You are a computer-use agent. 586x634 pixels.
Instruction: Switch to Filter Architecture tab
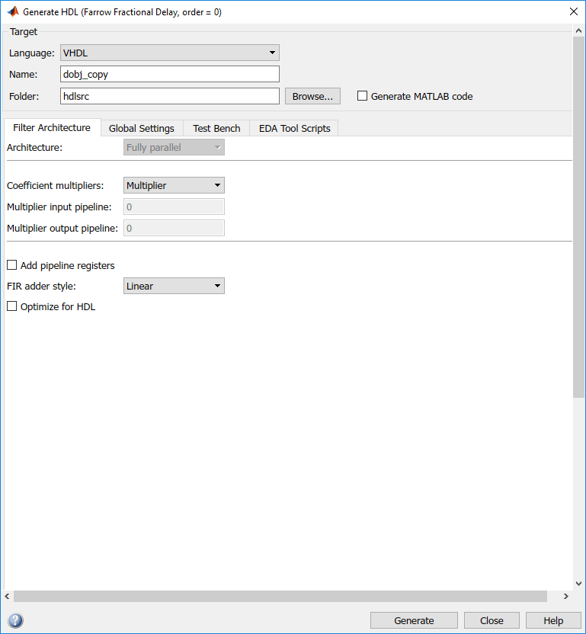click(x=52, y=128)
